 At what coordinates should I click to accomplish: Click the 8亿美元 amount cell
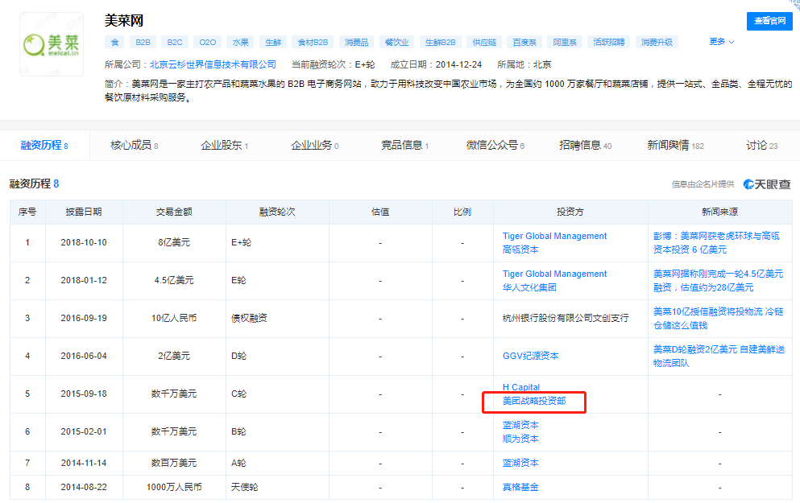click(174, 242)
